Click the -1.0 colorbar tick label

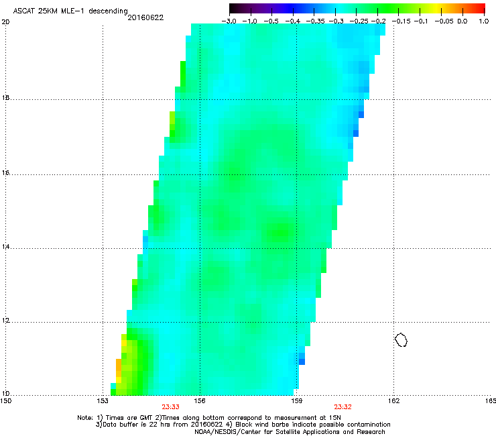(x=250, y=21)
